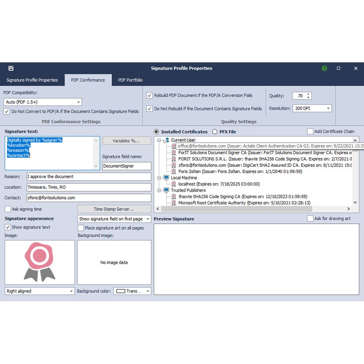The height and width of the screenshot is (364, 364).
Task: Open help via the green question mark icon
Action: coord(324,68)
